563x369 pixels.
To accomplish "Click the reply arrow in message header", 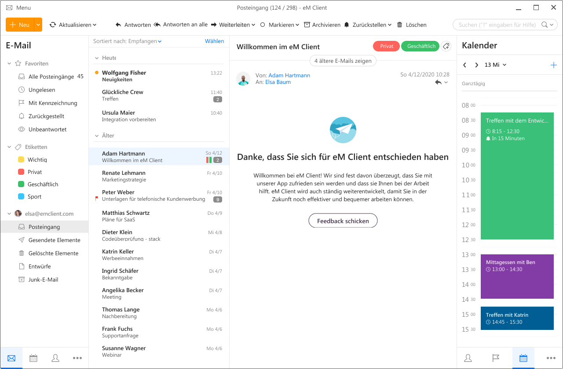I will click(x=438, y=82).
